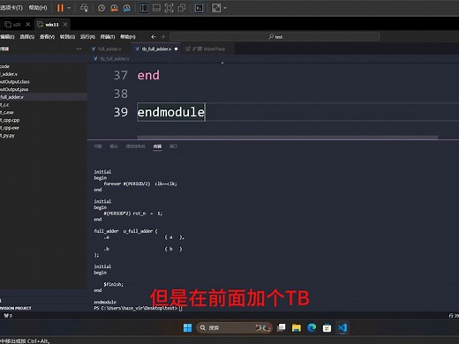Open the t_cpp.cpp file
Image resolution: width=459 pixels, height=344 pixels.
[x=10, y=120]
